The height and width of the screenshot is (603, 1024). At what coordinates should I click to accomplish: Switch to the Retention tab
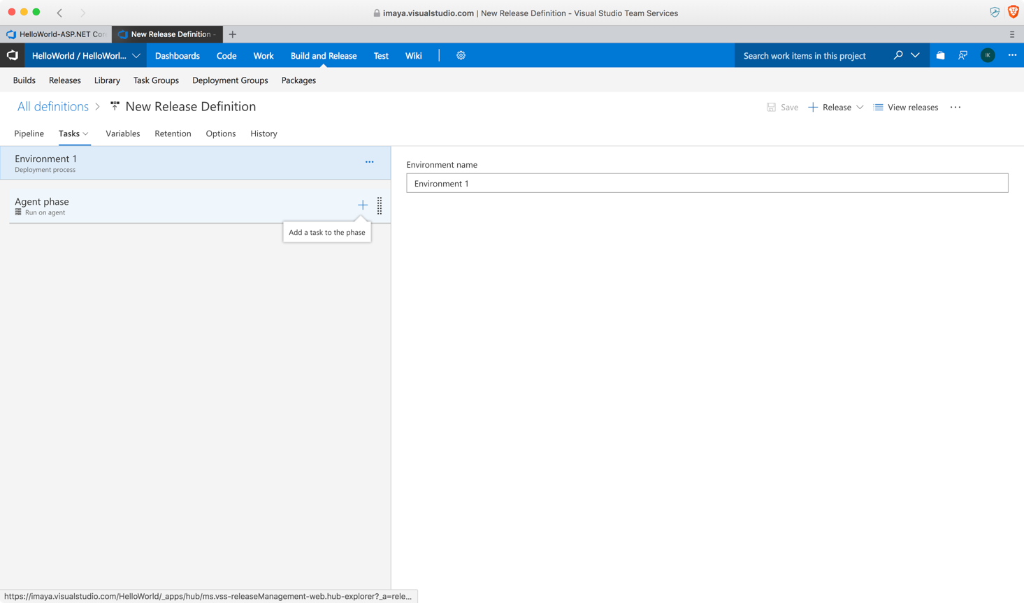[173, 133]
